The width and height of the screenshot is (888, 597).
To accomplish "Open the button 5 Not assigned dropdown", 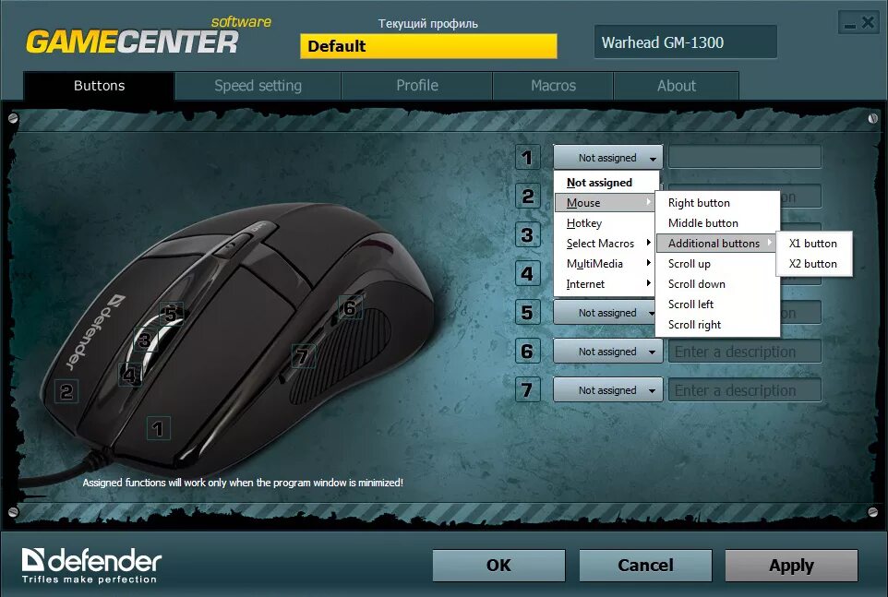I will (605, 313).
